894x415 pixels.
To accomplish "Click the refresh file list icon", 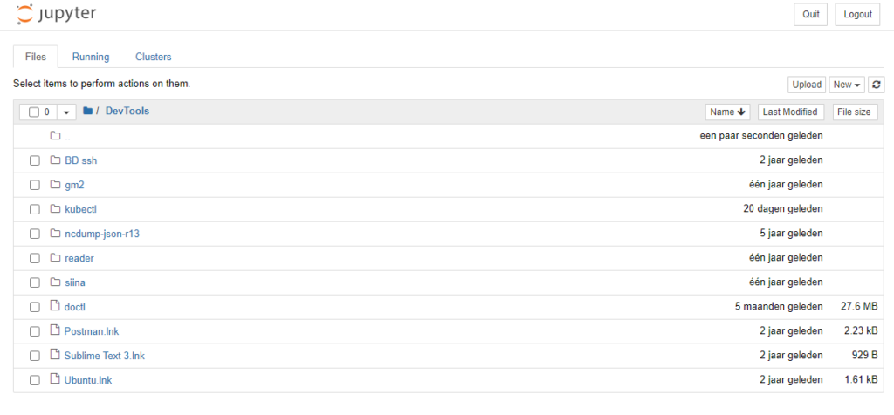I will coord(877,85).
